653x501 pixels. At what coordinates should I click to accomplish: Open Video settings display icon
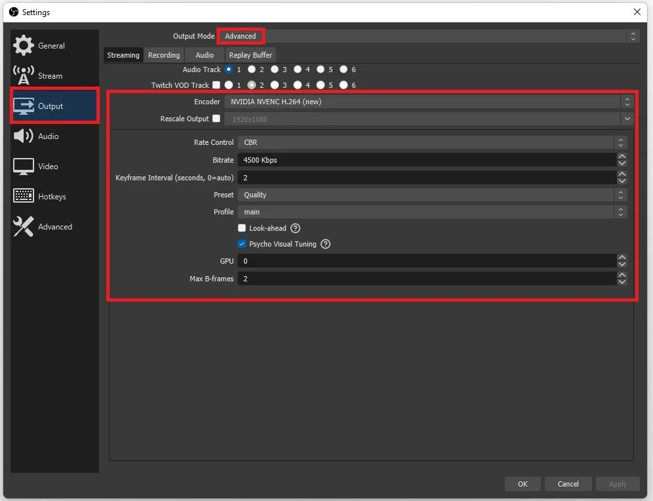(24, 167)
